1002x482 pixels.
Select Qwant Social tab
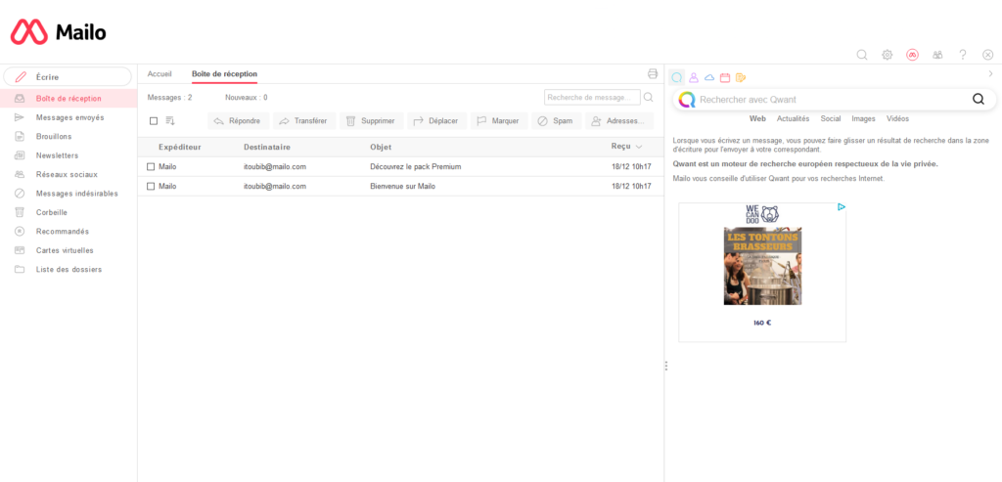831,118
